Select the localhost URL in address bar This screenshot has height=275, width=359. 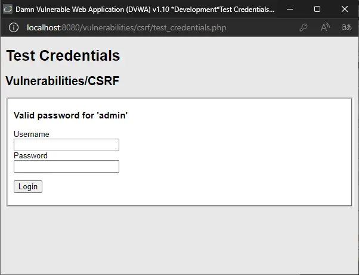click(126, 27)
